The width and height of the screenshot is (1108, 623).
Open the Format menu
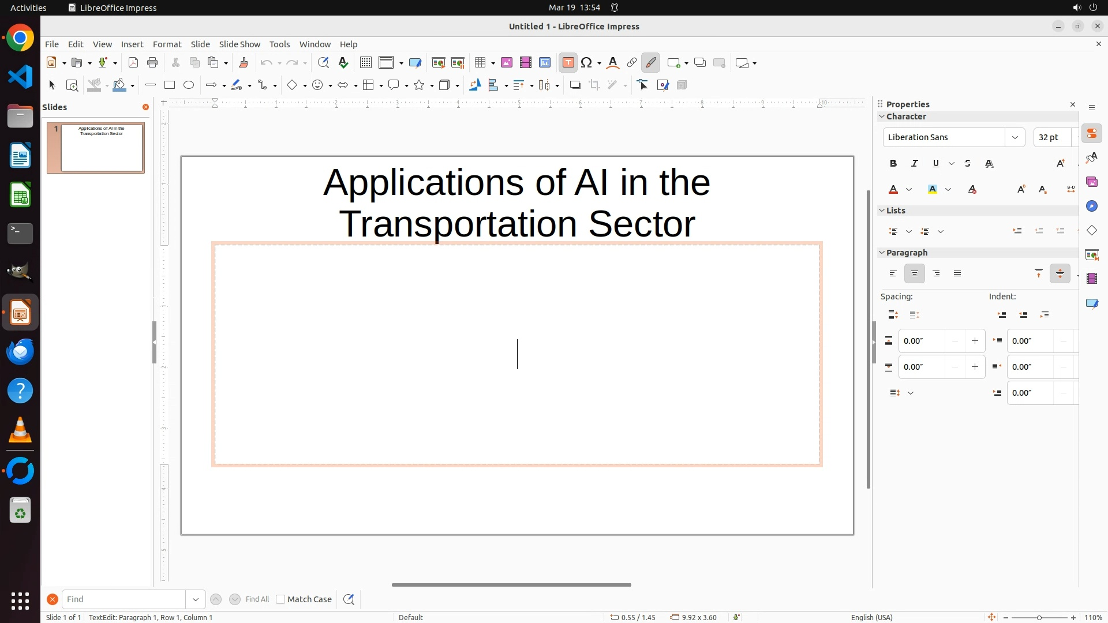pyautogui.click(x=167, y=44)
